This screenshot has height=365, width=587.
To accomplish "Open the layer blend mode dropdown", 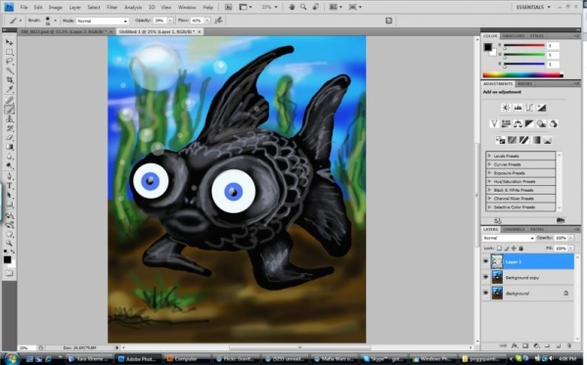I will pyautogui.click(x=509, y=238).
